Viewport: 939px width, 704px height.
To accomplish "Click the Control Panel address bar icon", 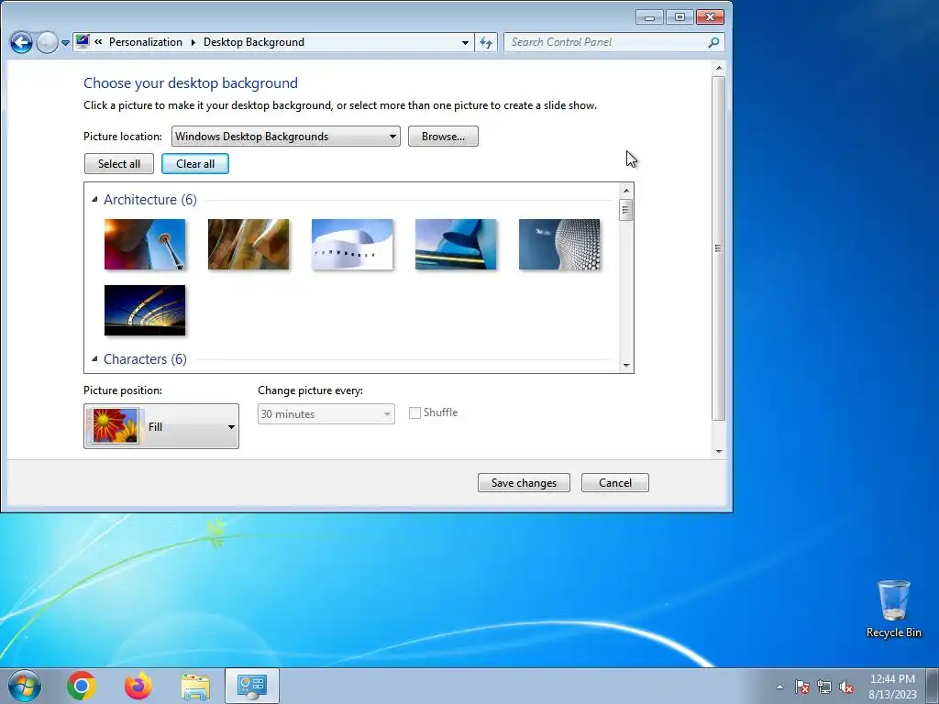I will point(83,41).
